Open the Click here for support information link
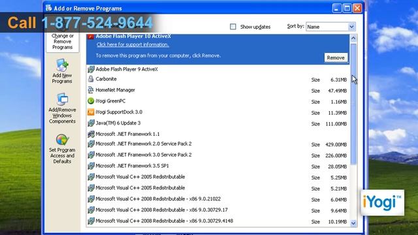Image resolution: width=418 pixels, height=235 pixels. 133,44
